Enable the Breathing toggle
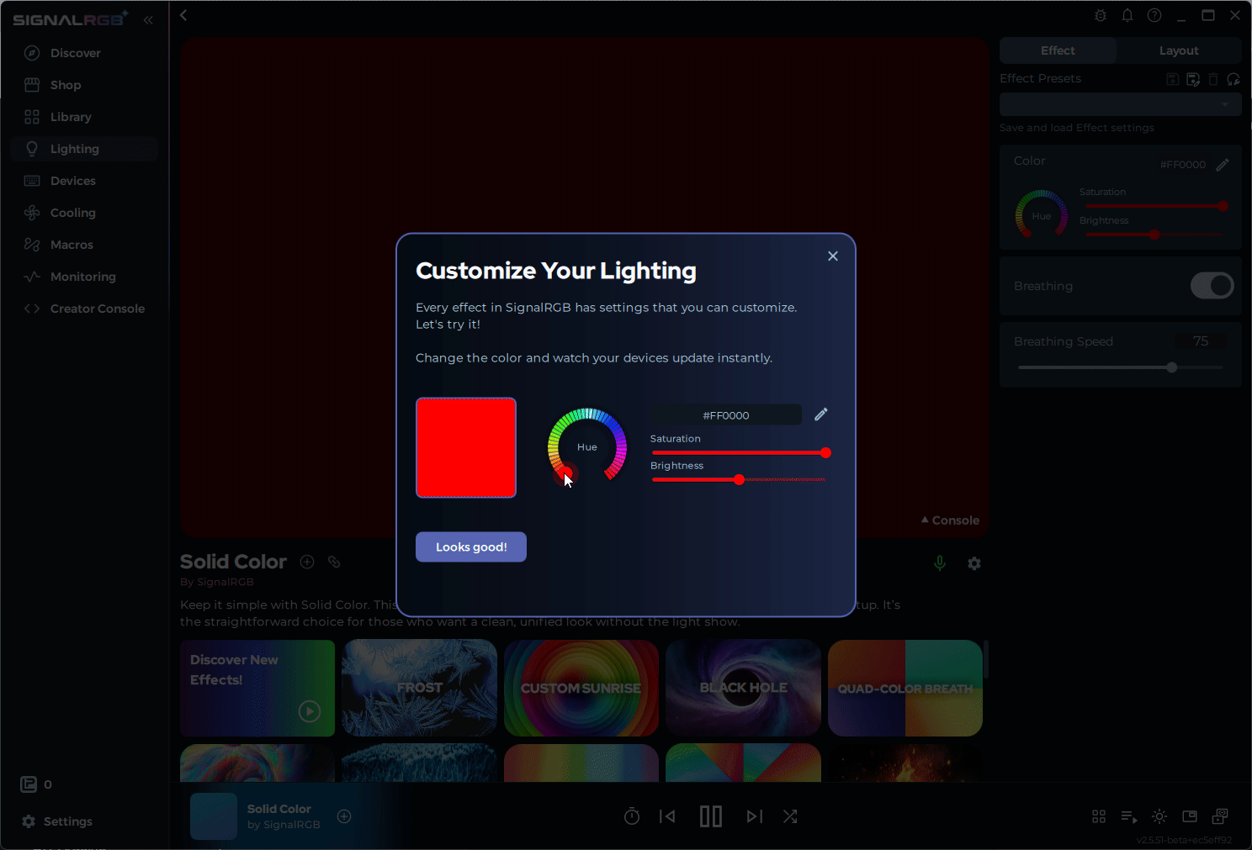The width and height of the screenshot is (1252, 850). 1212,286
